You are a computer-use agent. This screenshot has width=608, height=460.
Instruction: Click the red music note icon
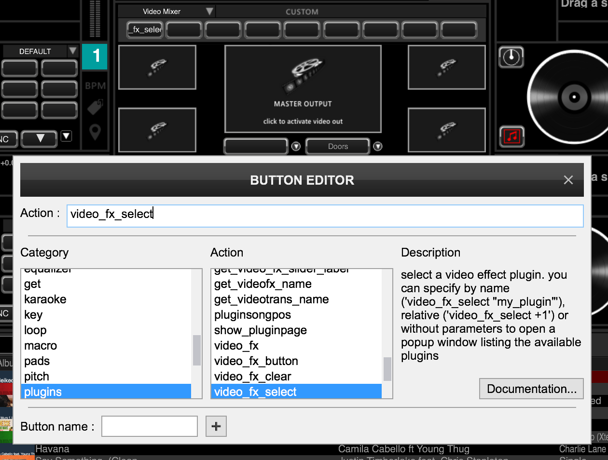point(511,136)
